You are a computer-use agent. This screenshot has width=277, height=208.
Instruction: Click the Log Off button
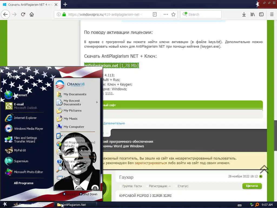pos(70,194)
